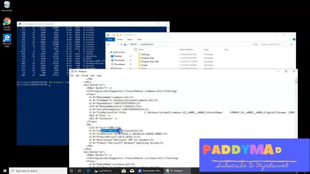Image resolution: width=310 pixels, height=174 pixels.
Task: Go up one folder level in Explorer
Action: click(x=121, y=44)
